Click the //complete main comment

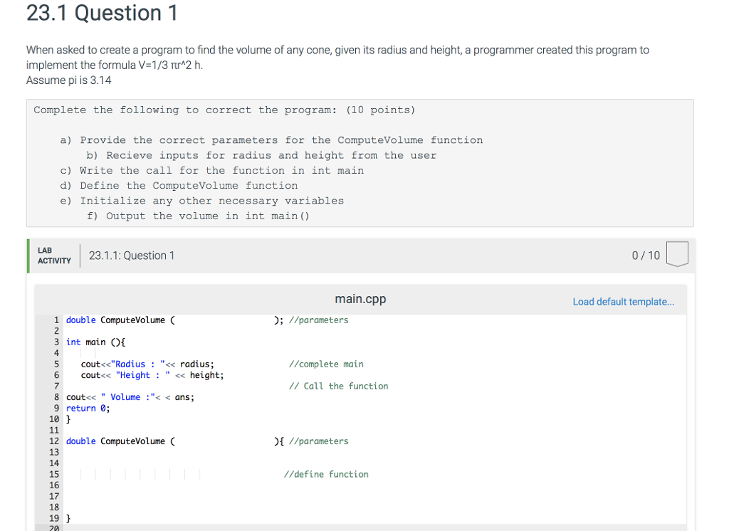(326, 364)
